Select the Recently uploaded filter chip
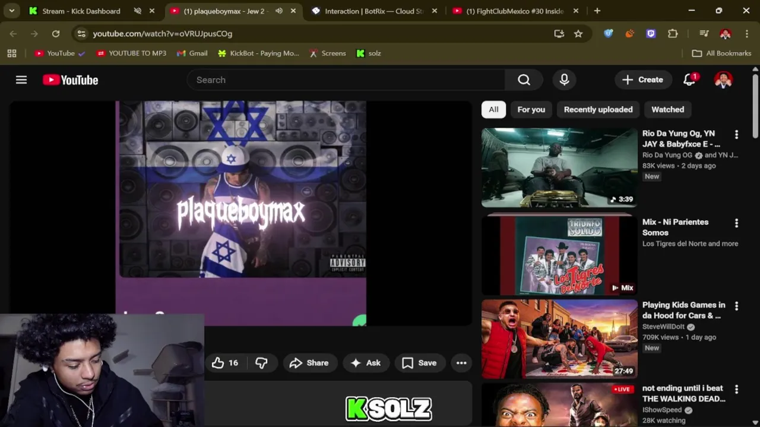Viewport: 760px width, 427px height. 598,110
